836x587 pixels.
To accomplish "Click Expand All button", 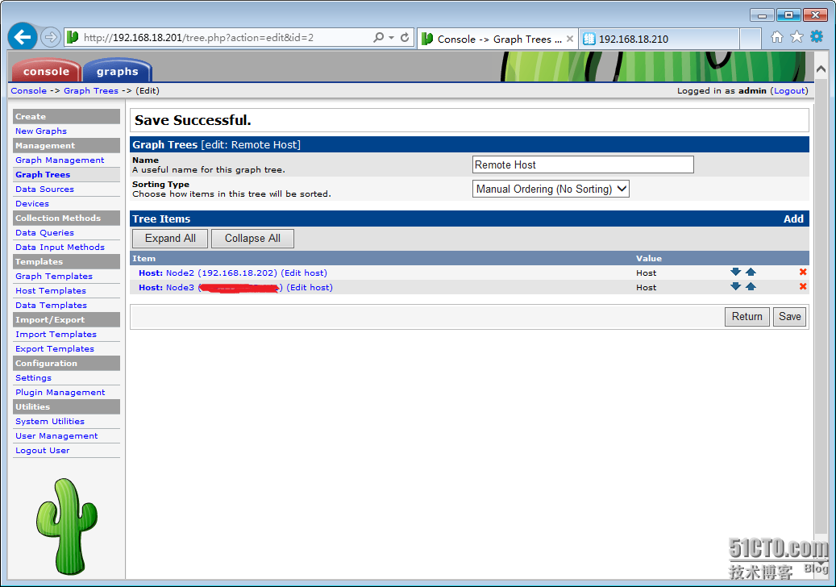I will click(x=170, y=239).
